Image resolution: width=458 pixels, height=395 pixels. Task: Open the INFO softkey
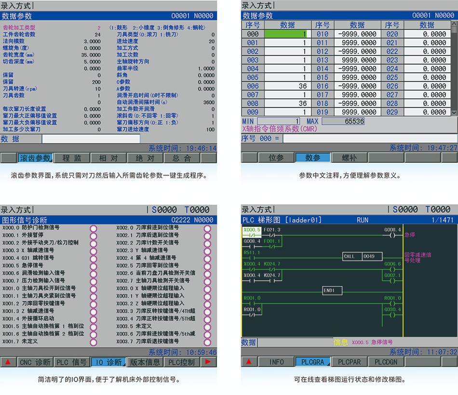point(276,362)
